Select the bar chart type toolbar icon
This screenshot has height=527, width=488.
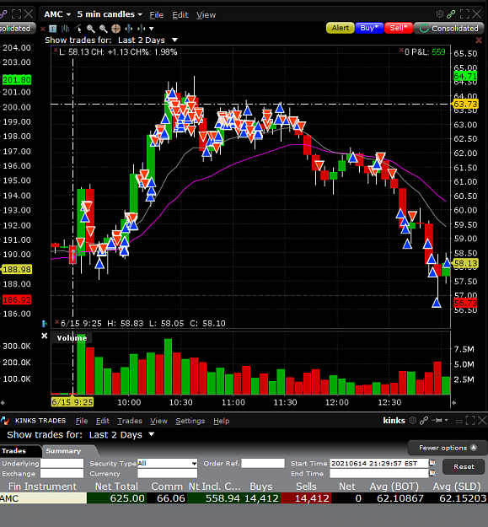pyautogui.click(x=65, y=29)
